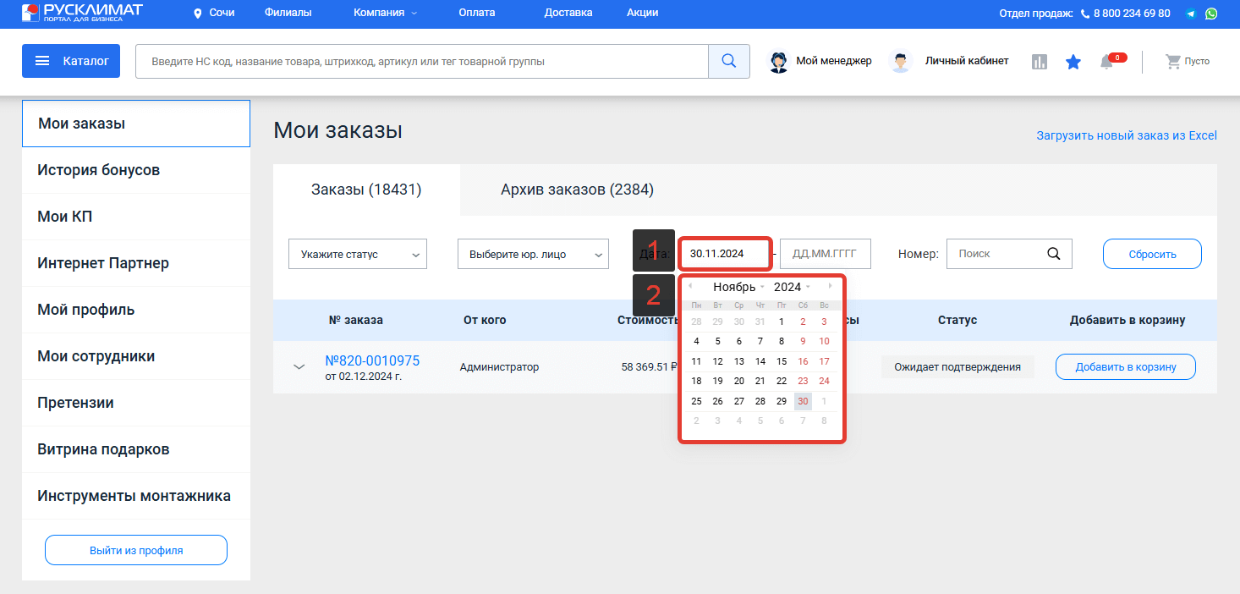The height and width of the screenshot is (594, 1240).
Task: Call sales phone 8 800 234 69 80
Action: pos(1132,14)
